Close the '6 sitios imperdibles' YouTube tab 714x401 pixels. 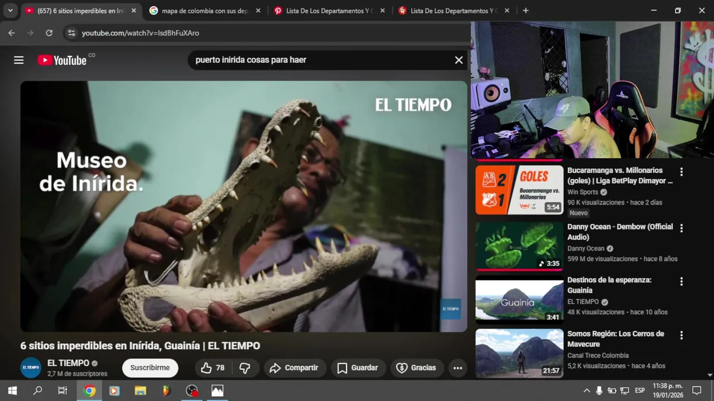[x=133, y=11]
